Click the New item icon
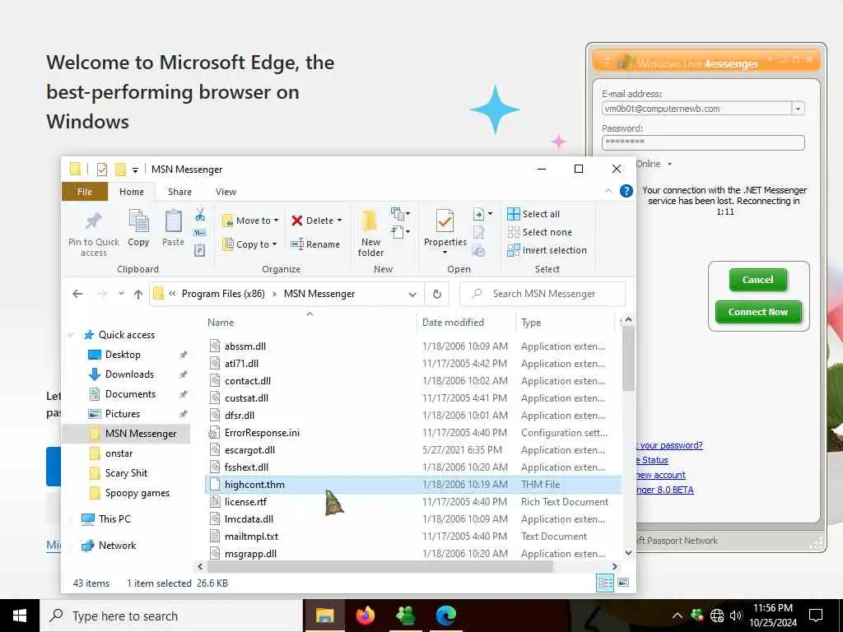843x632 pixels. [x=401, y=214]
